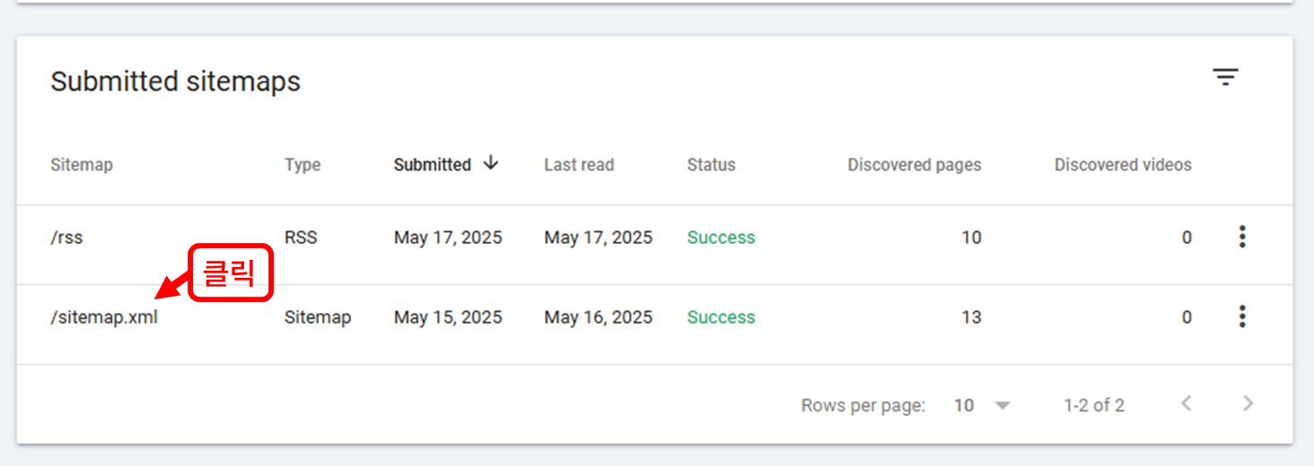Screen dimensions: 1314x466
Task: Open the three-dot menu for /rss row
Action: tap(1242, 237)
